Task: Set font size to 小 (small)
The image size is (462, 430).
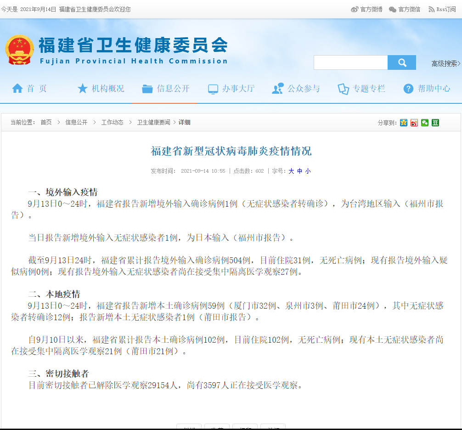Action: [308, 171]
